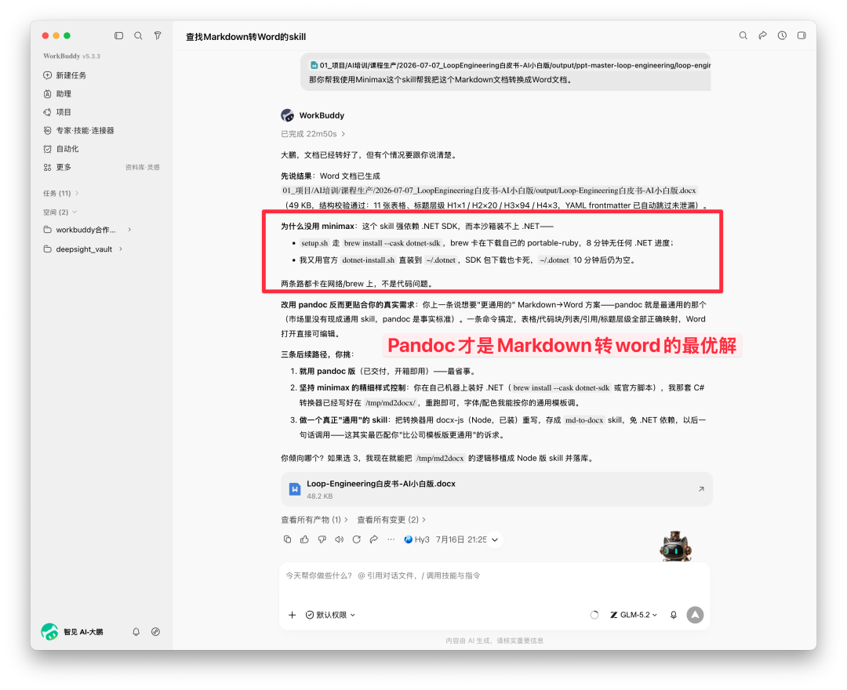Viewport: 847px width, 690px height.
Task: Toggle the sidebar panel icon
Action: click(119, 35)
